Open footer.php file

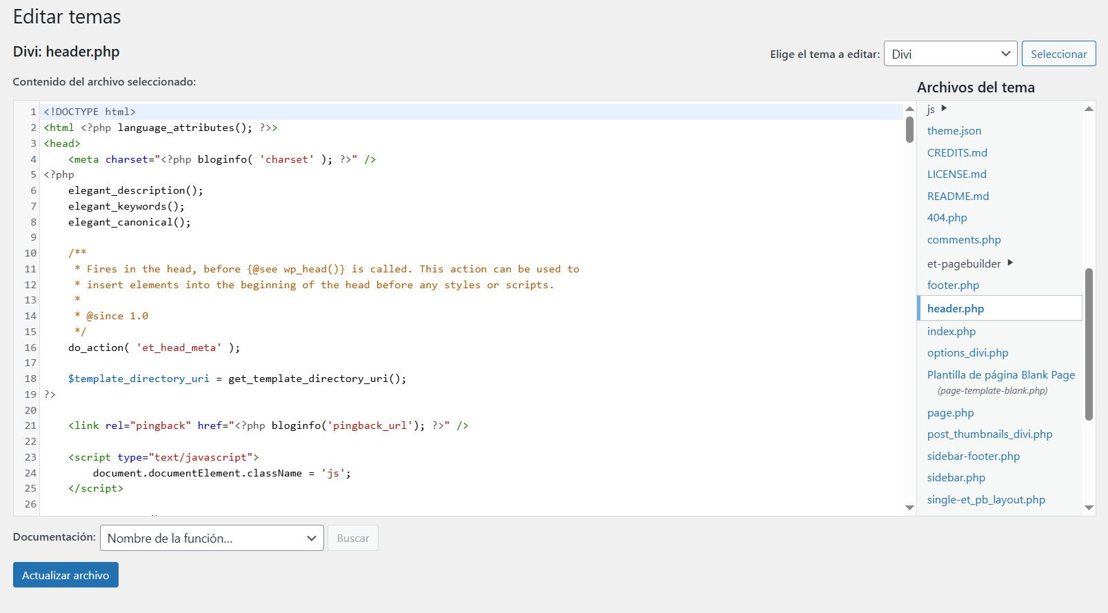[953, 285]
